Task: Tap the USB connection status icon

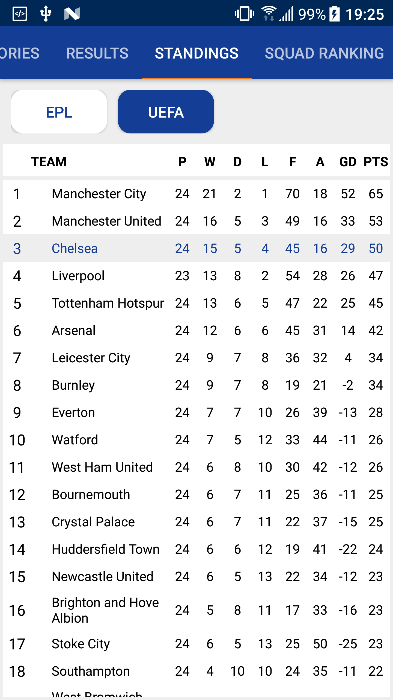Action: [46, 13]
